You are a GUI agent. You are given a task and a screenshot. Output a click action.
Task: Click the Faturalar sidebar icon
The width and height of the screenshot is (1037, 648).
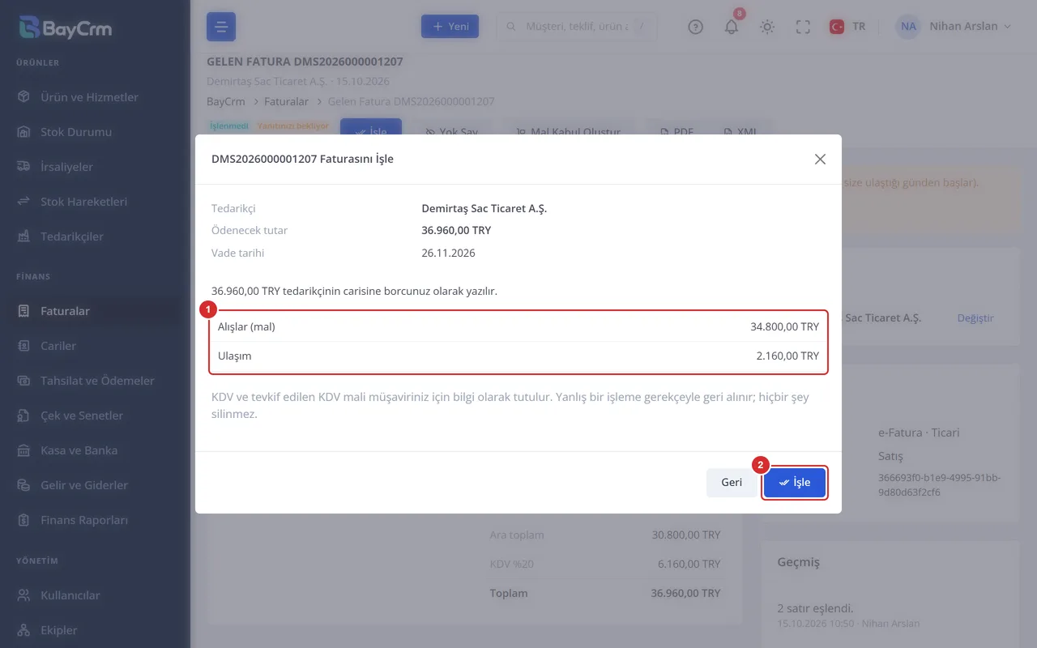(24, 311)
